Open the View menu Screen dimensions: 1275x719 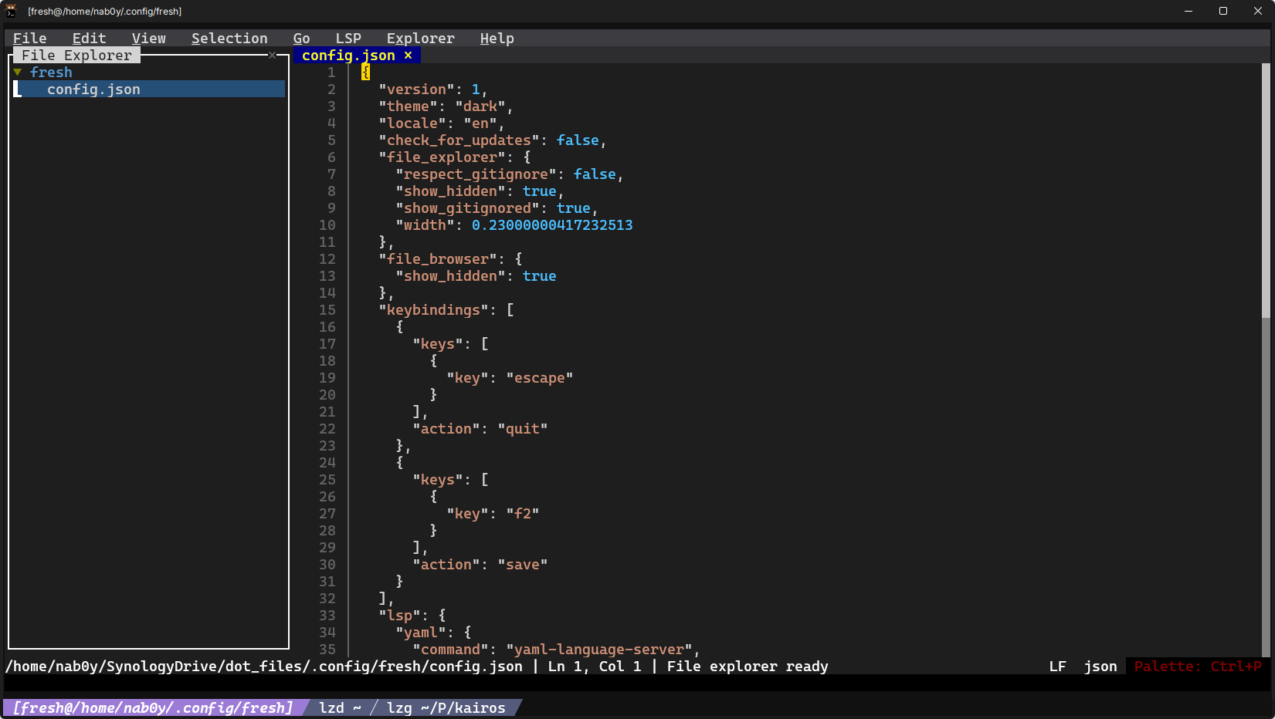(148, 39)
